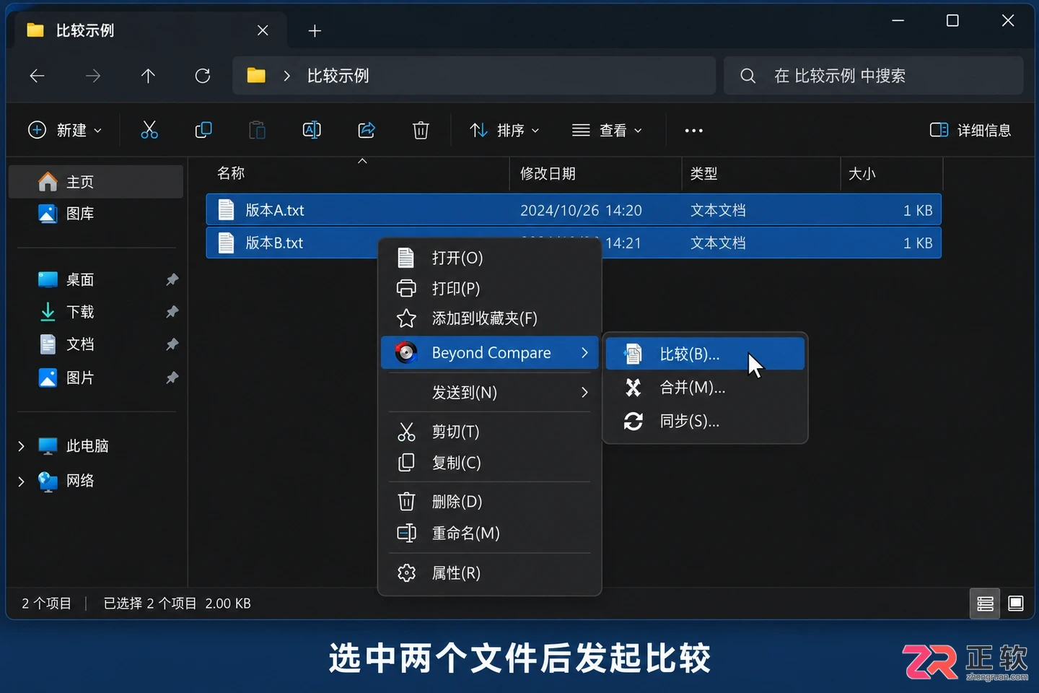
Task: Click the 版本A.txt file icon
Action: tap(226, 210)
